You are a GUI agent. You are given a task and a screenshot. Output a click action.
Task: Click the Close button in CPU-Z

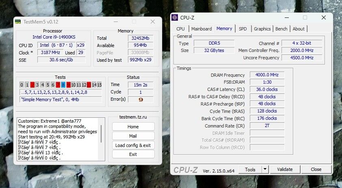316,169
